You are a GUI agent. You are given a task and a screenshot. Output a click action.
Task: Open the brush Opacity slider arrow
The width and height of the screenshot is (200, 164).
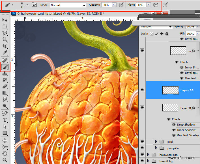tap(114, 5)
